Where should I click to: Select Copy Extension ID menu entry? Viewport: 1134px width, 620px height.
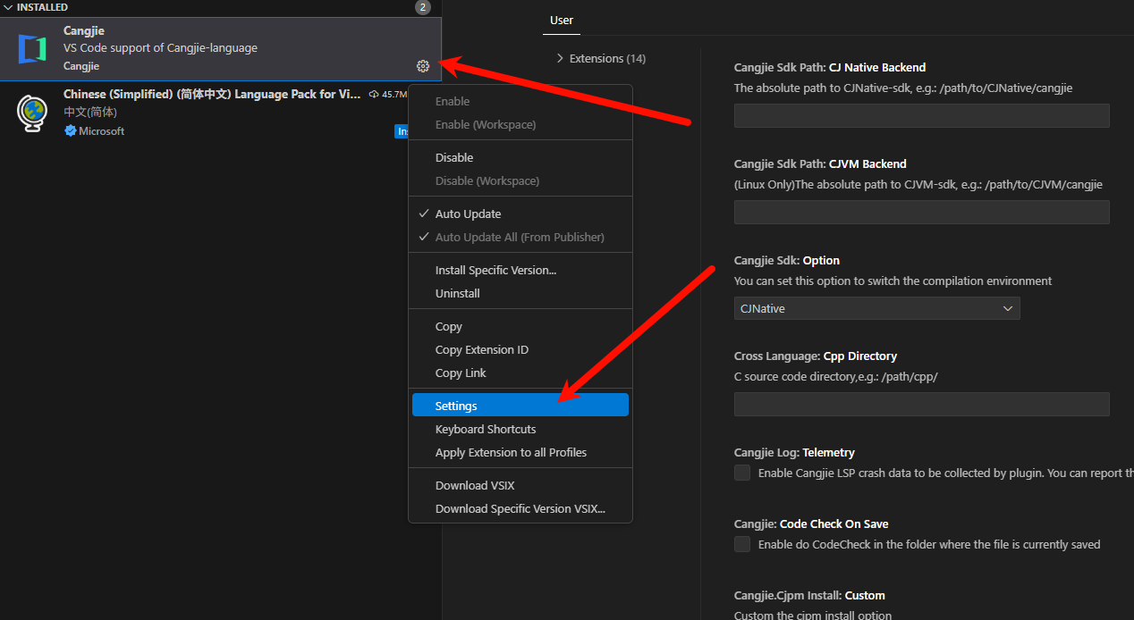coord(520,349)
